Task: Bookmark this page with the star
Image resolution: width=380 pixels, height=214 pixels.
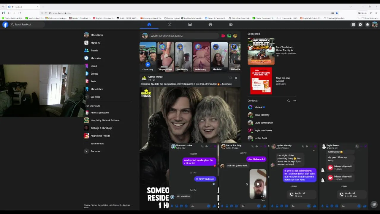Action: (337, 13)
